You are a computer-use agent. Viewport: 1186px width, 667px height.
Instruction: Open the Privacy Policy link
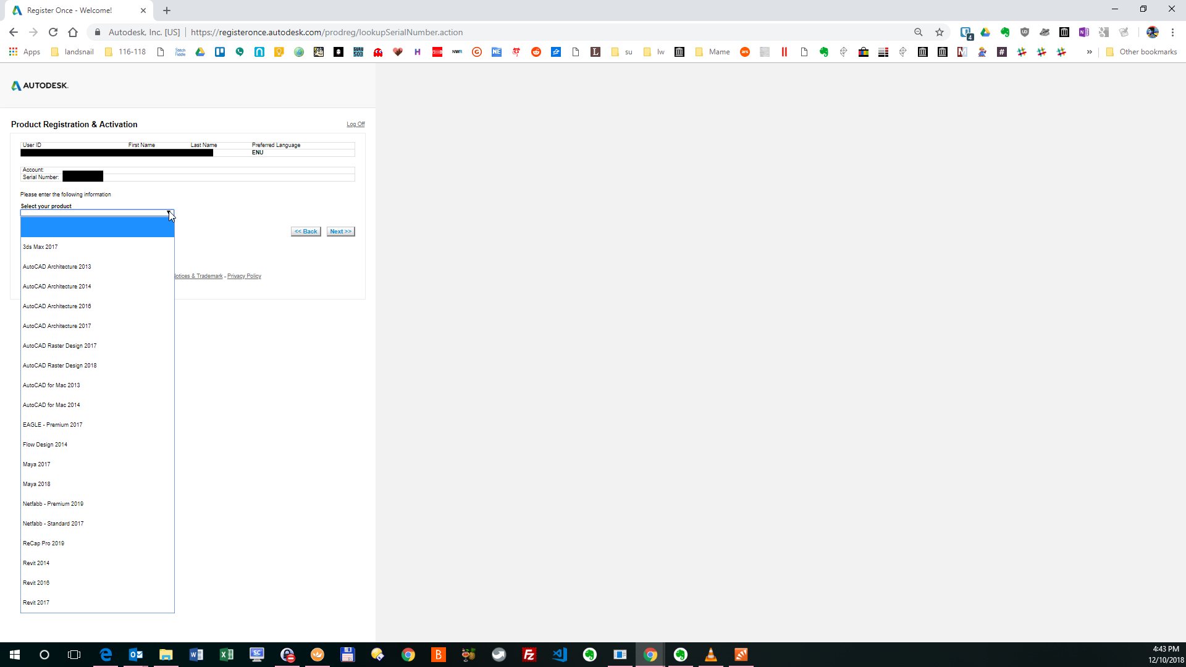pos(244,276)
